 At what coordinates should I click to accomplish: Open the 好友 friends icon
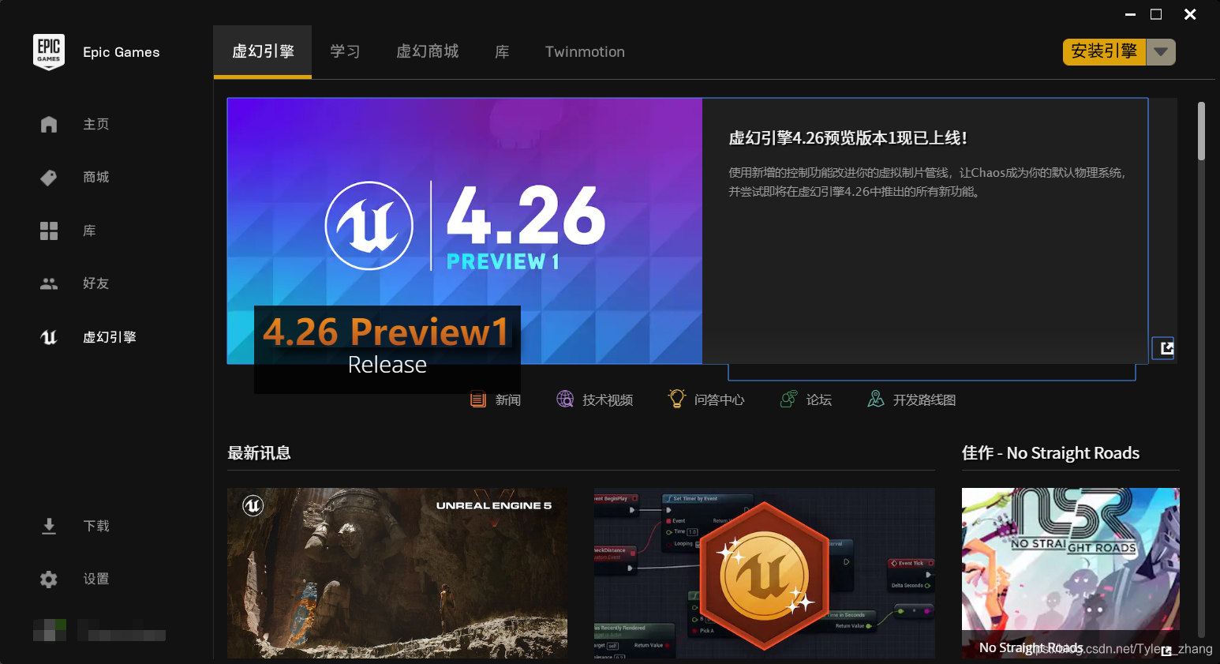[49, 283]
